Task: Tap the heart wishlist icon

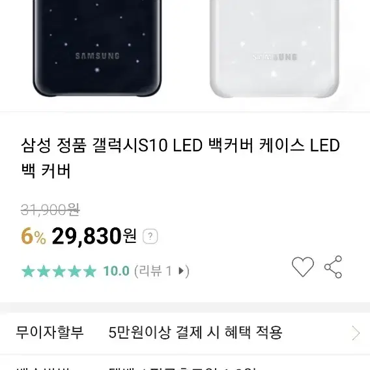Action: click(x=303, y=266)
